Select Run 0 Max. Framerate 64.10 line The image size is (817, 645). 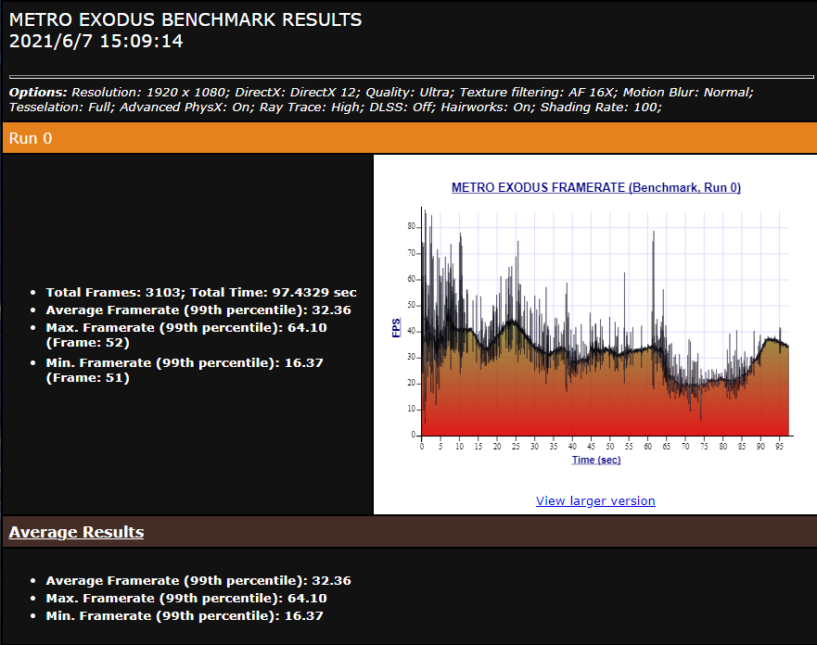coord(185,328)
